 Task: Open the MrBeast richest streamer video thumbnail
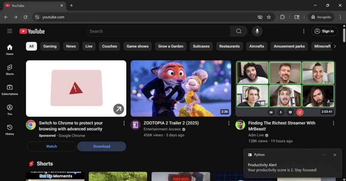[285, 88]
